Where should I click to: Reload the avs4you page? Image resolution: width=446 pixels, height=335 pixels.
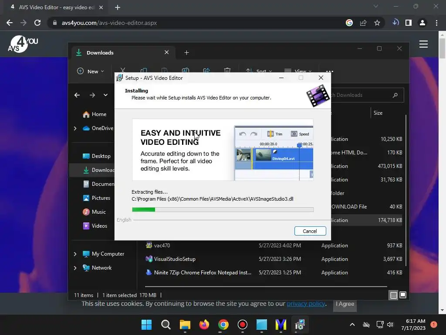[x=37, y=23]
